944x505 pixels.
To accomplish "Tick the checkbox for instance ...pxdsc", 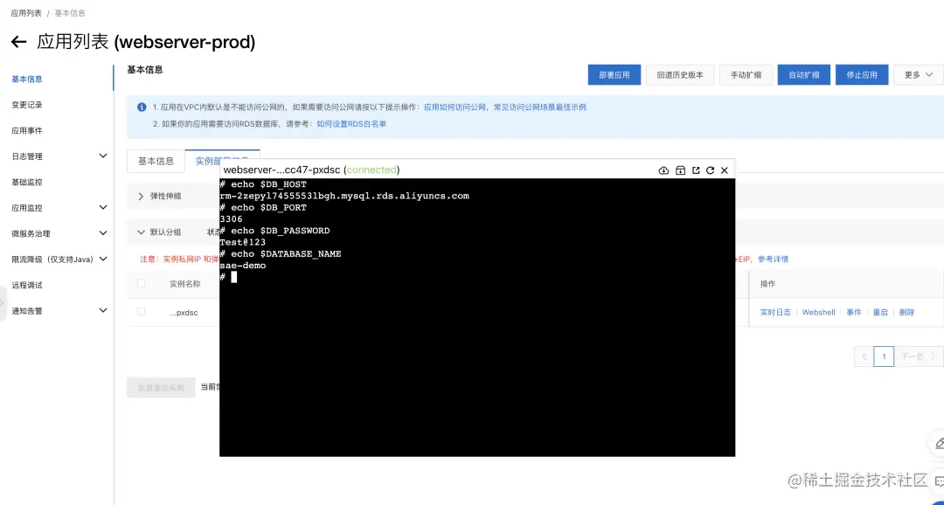I will pos(141,312).
